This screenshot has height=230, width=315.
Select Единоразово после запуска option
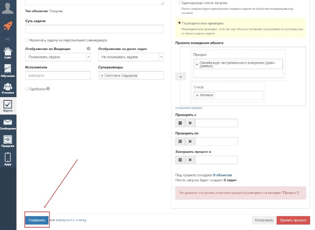coord(180,2)
